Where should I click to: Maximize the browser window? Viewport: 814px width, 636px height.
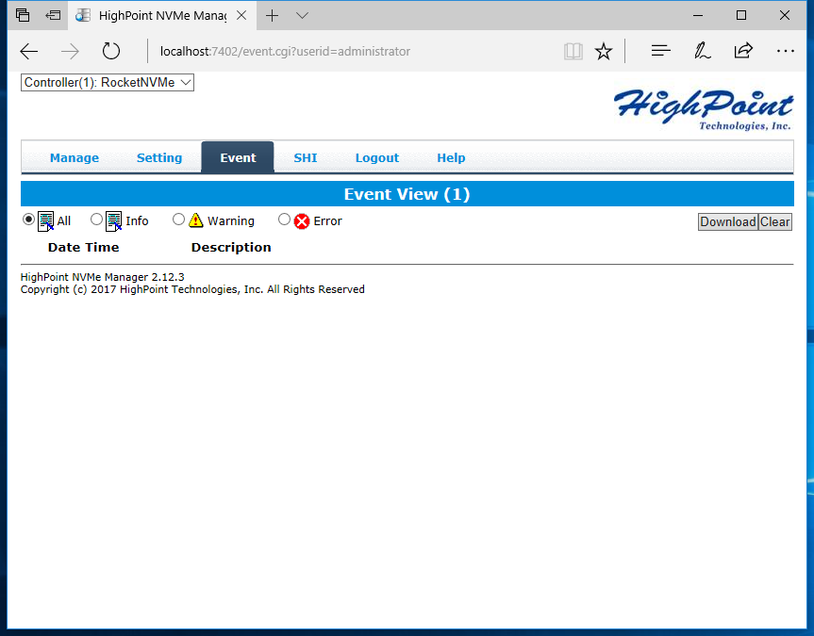point(741,16)
